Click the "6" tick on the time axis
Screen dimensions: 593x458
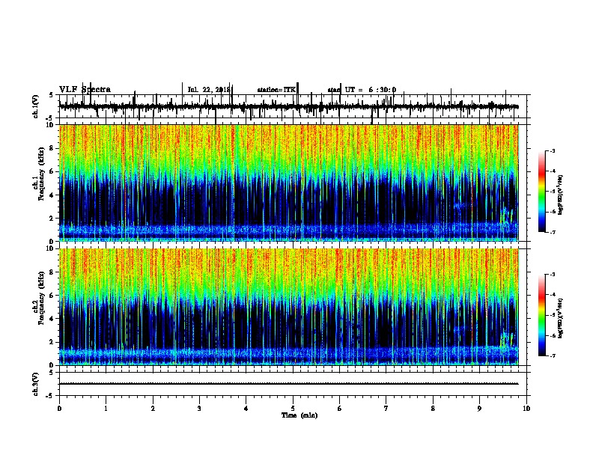pyautogui.click(x=340, y=409)
